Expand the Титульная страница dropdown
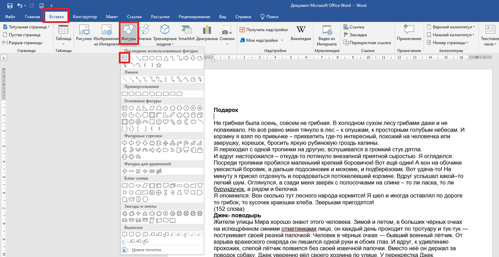The width and height of the screenshot is (499, 257). (26, 27)
